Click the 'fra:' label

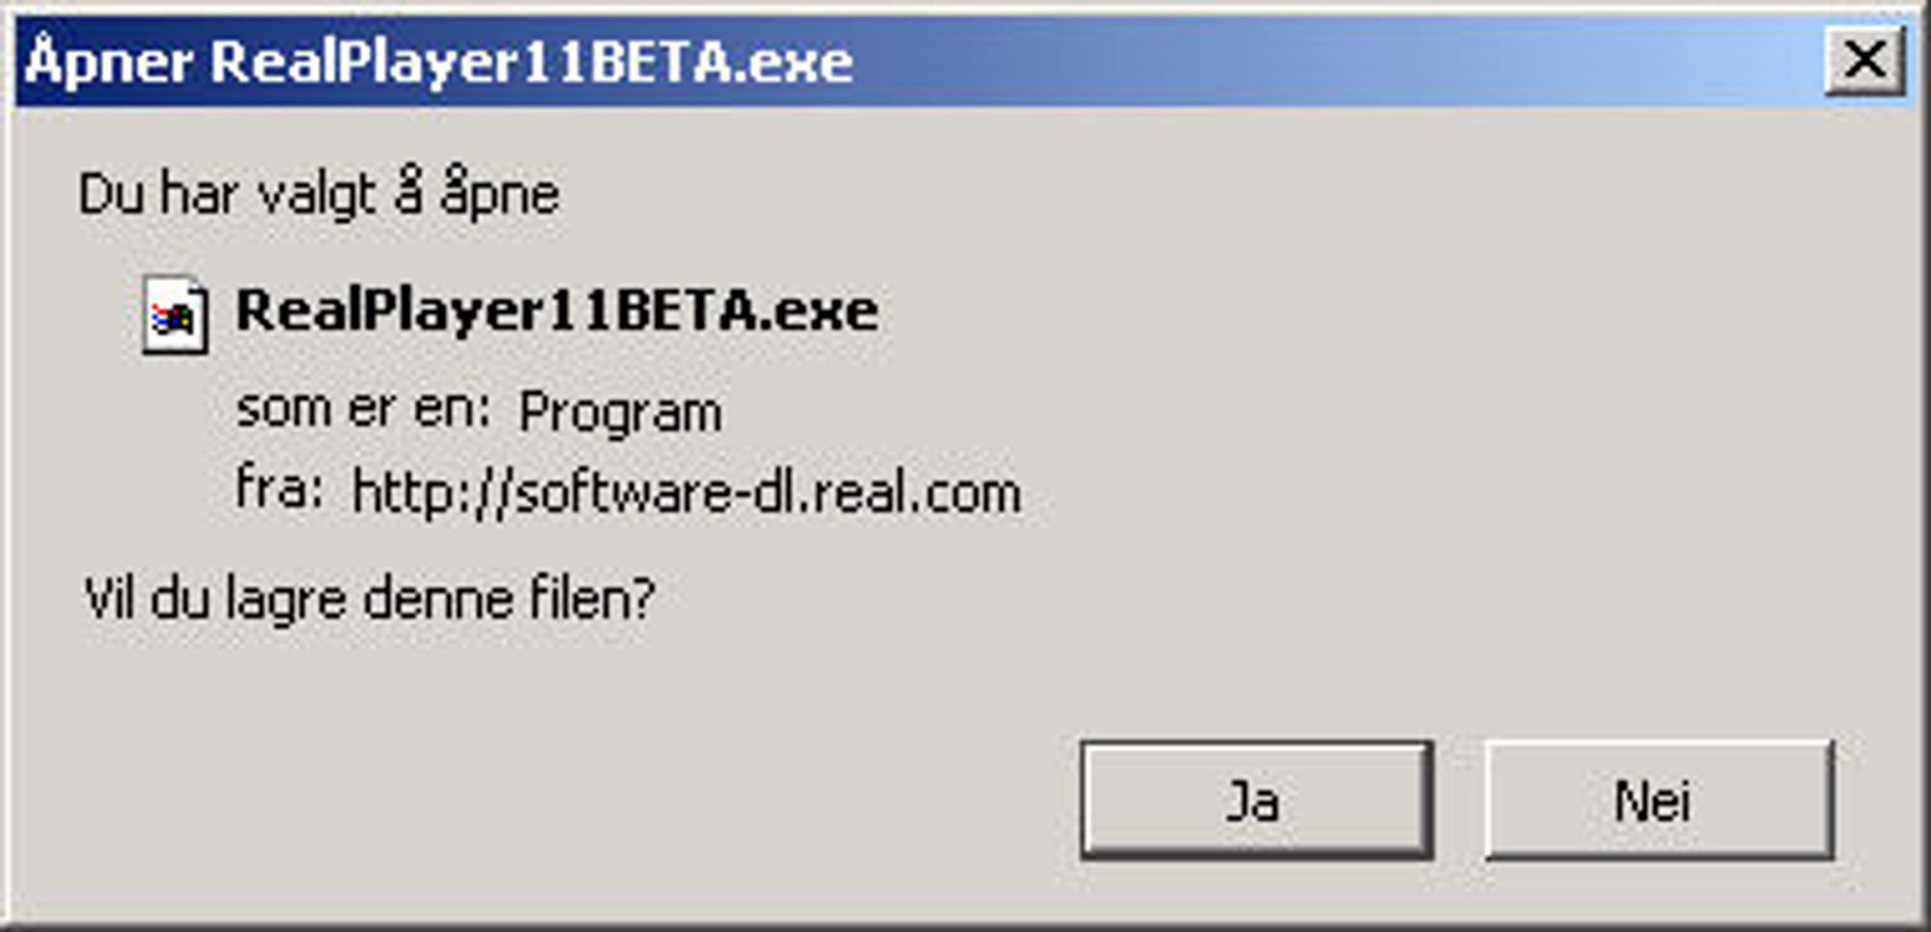tap(279, 487)
